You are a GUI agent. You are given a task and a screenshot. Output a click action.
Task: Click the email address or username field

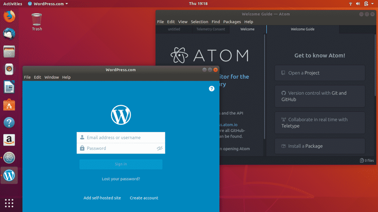[x=121, y=137]
